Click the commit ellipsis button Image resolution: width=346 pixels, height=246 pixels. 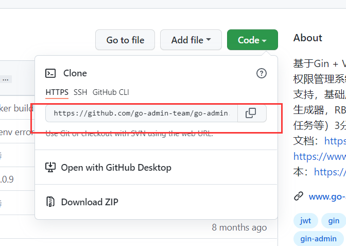coord(6,79)
